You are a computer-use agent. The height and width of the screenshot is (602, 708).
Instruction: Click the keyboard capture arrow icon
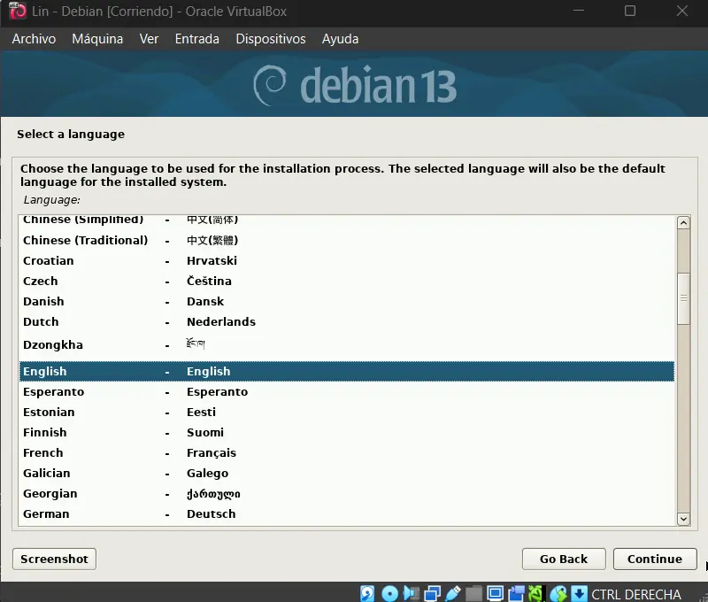pyautogui.click(x=579, y=593)
